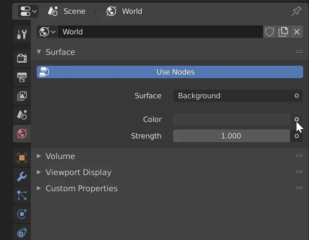
Task: Duplicate world with the new copy icon
Action: pyautogui.click(x=283, y=32)
